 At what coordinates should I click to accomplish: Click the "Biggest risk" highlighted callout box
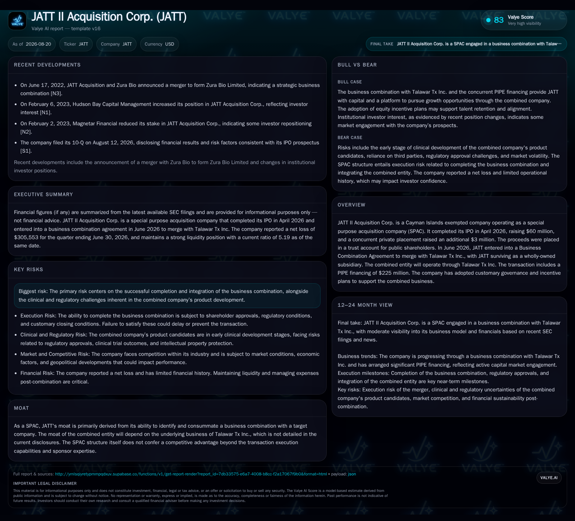click(x=167, y=296)
